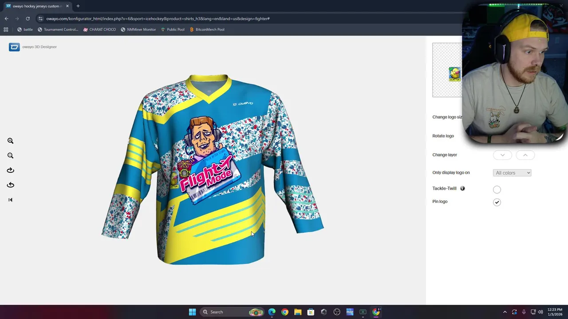Open the site information icon in the address bar
Image resolution: width=568 pixels, height=319 pixels.
coord(40,19)
